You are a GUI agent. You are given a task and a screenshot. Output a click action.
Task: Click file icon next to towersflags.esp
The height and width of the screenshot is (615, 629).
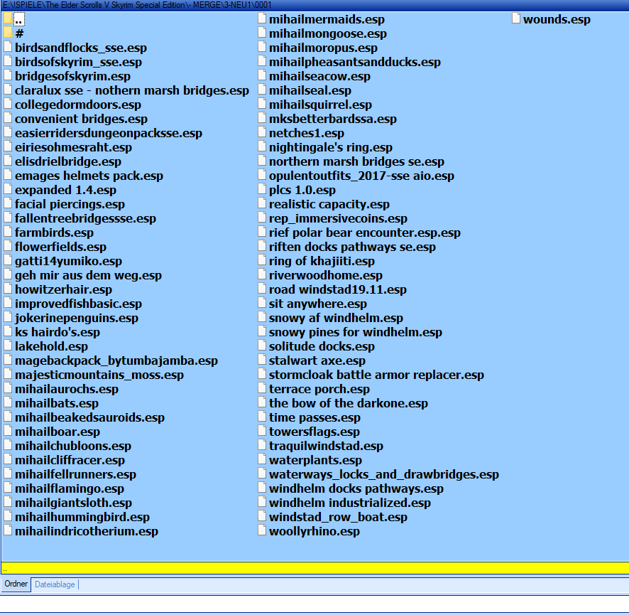pos(262,431)
